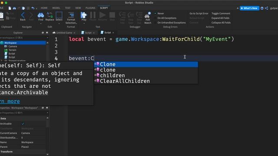Open the Learn more documentation link
This screenshot has width=278, height=156.
10,101
